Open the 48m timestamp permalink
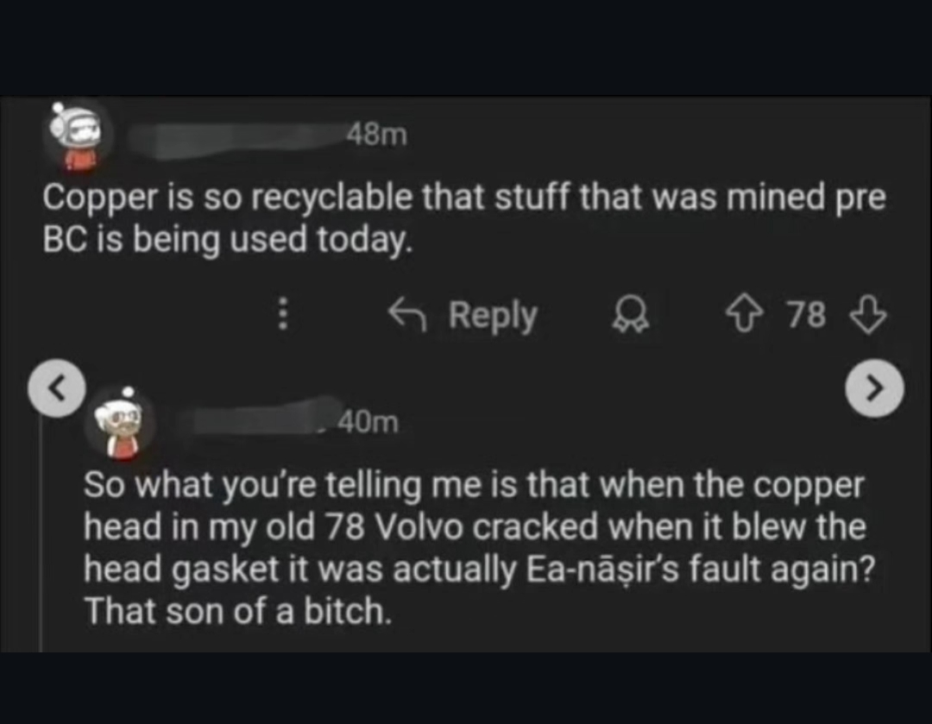932x724 pixels. 375,134
